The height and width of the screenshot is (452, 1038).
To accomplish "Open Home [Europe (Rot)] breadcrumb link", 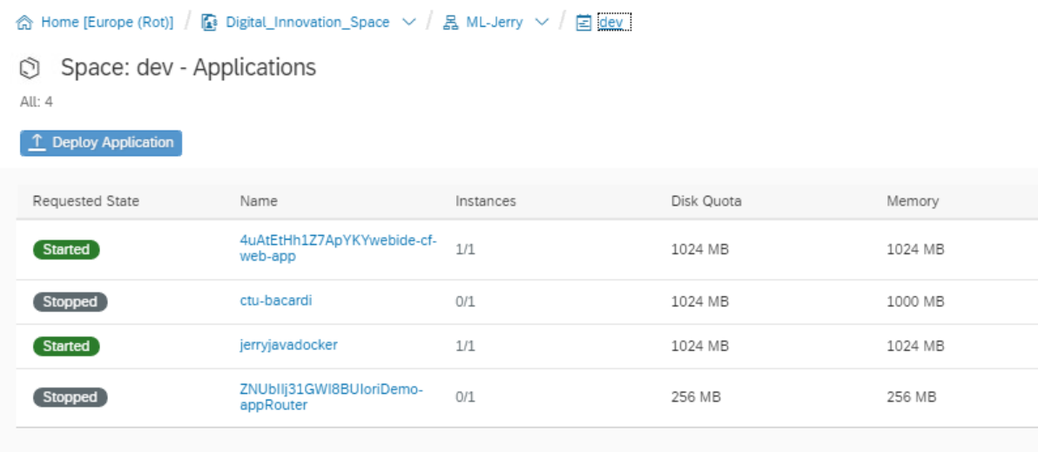I will point(107,23).
